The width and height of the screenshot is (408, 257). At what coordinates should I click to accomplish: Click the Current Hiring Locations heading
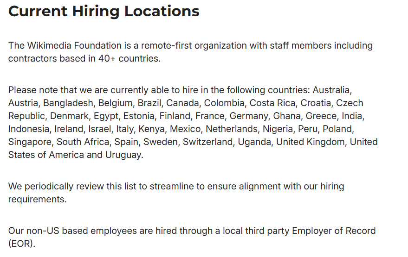tap(104, 12)
